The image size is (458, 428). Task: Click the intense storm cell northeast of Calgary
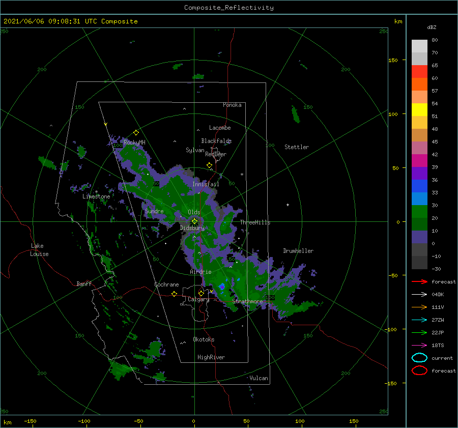point(222,287)
